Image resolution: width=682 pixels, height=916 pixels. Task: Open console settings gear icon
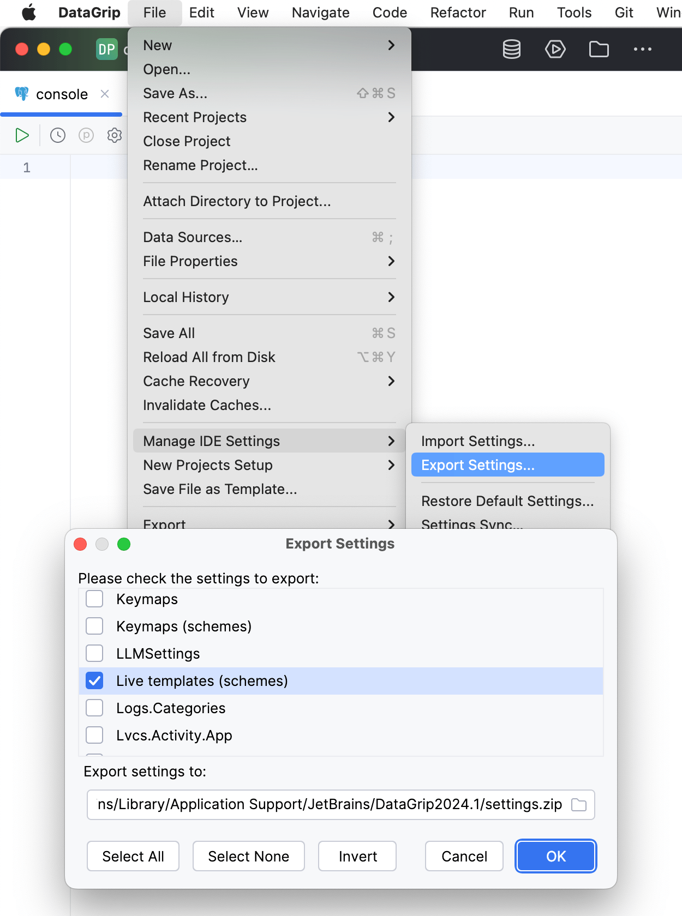pyautogui.click(x=114, y=135)
